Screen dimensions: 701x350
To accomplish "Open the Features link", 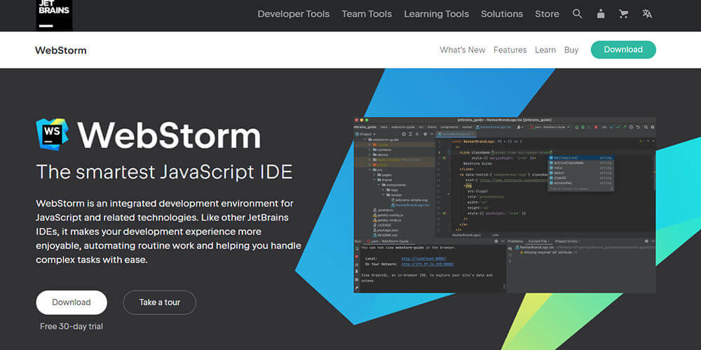I will (x=510, y=50).
